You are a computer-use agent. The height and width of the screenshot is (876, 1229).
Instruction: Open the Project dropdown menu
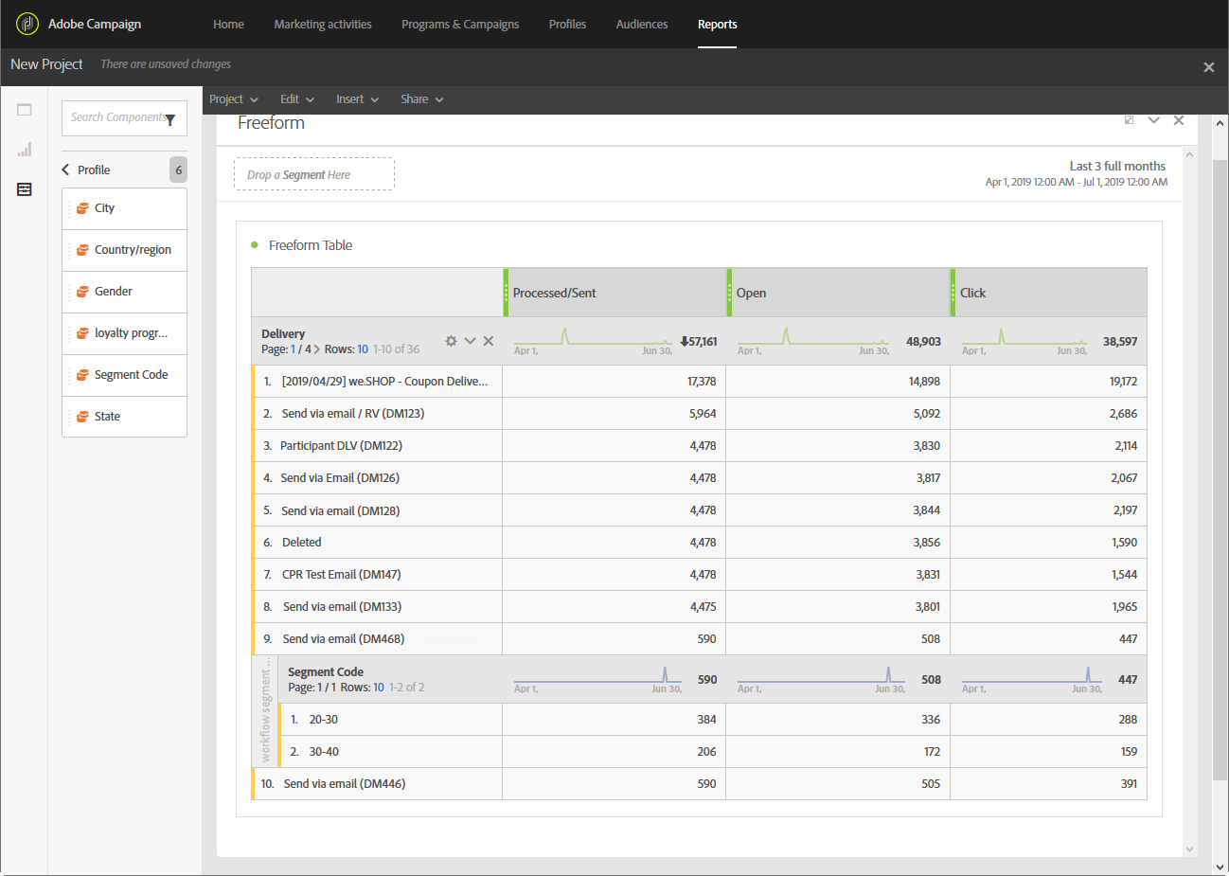click(233, 99)
